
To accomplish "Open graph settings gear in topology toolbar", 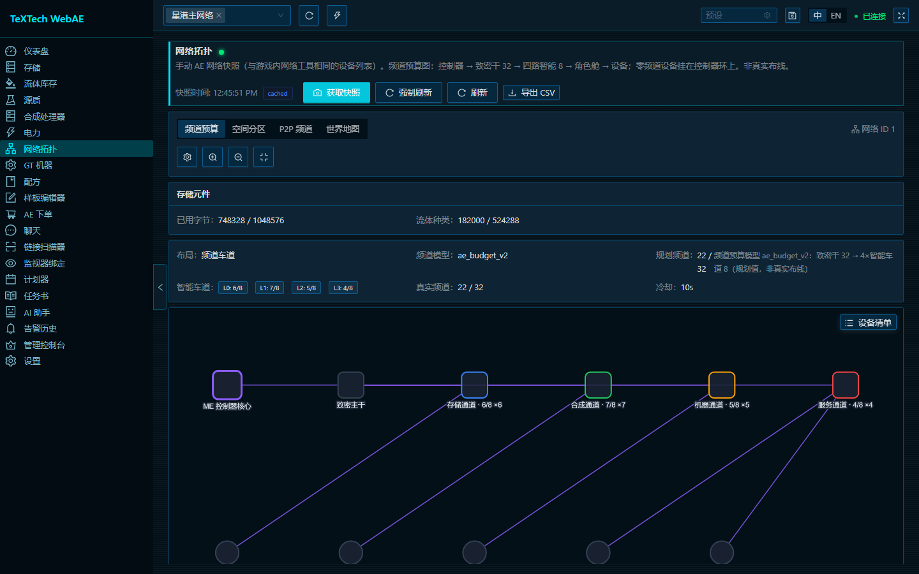I will [x=187, y=157].
